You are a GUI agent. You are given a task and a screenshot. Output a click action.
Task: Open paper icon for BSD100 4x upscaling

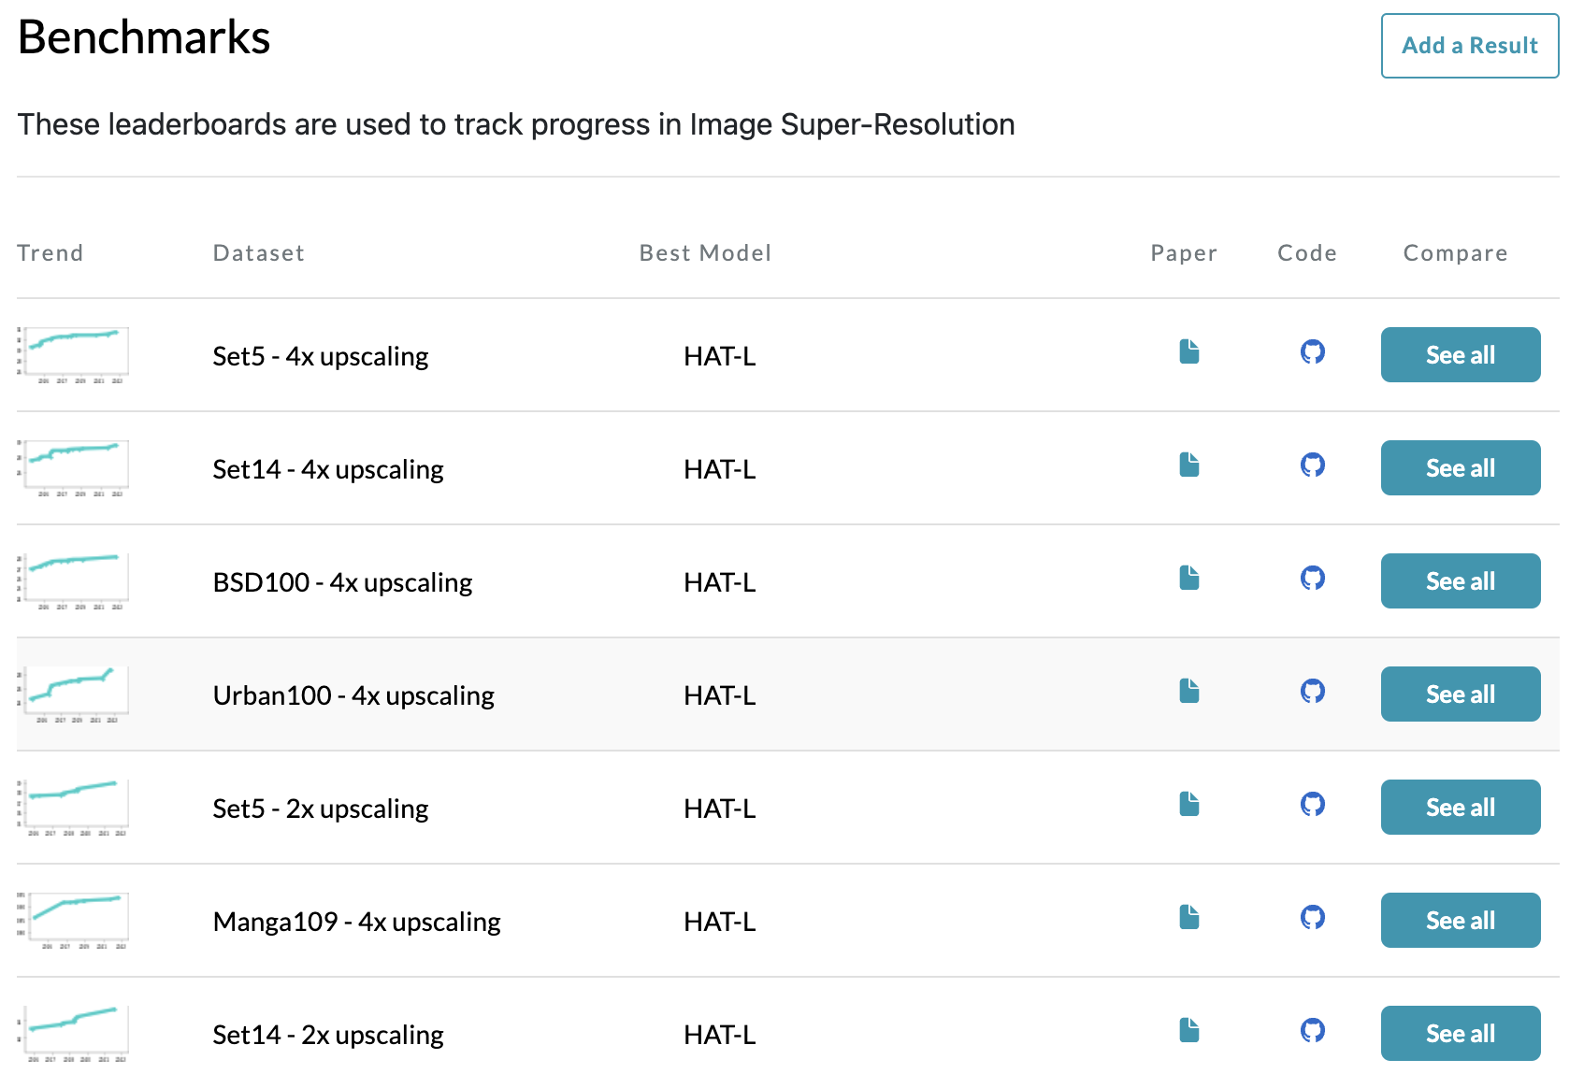(1188, 579)
